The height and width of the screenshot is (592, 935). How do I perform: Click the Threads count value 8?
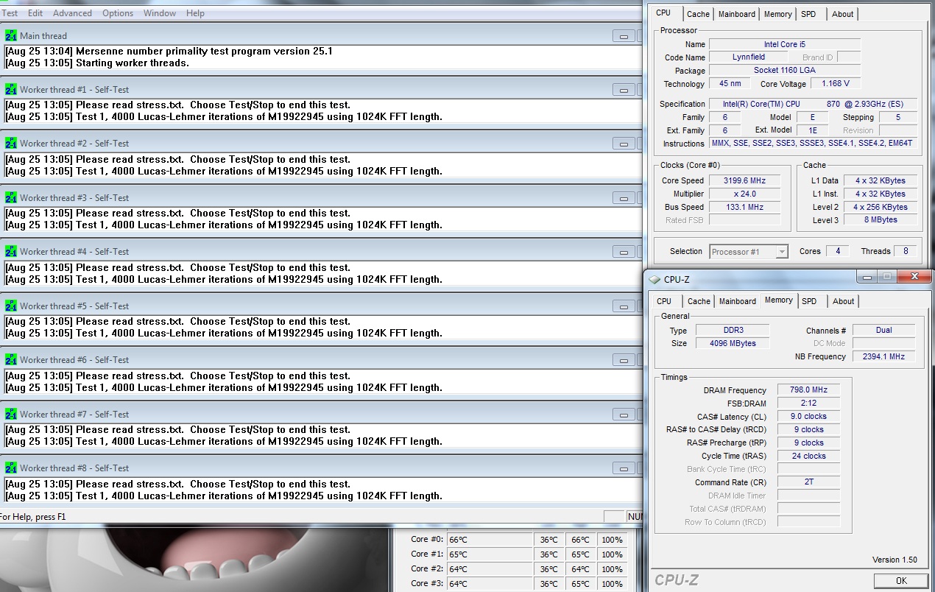(906, 251)
